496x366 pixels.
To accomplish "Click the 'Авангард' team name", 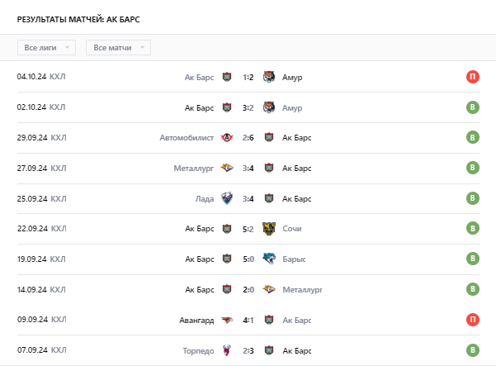I will pos(196,320).
